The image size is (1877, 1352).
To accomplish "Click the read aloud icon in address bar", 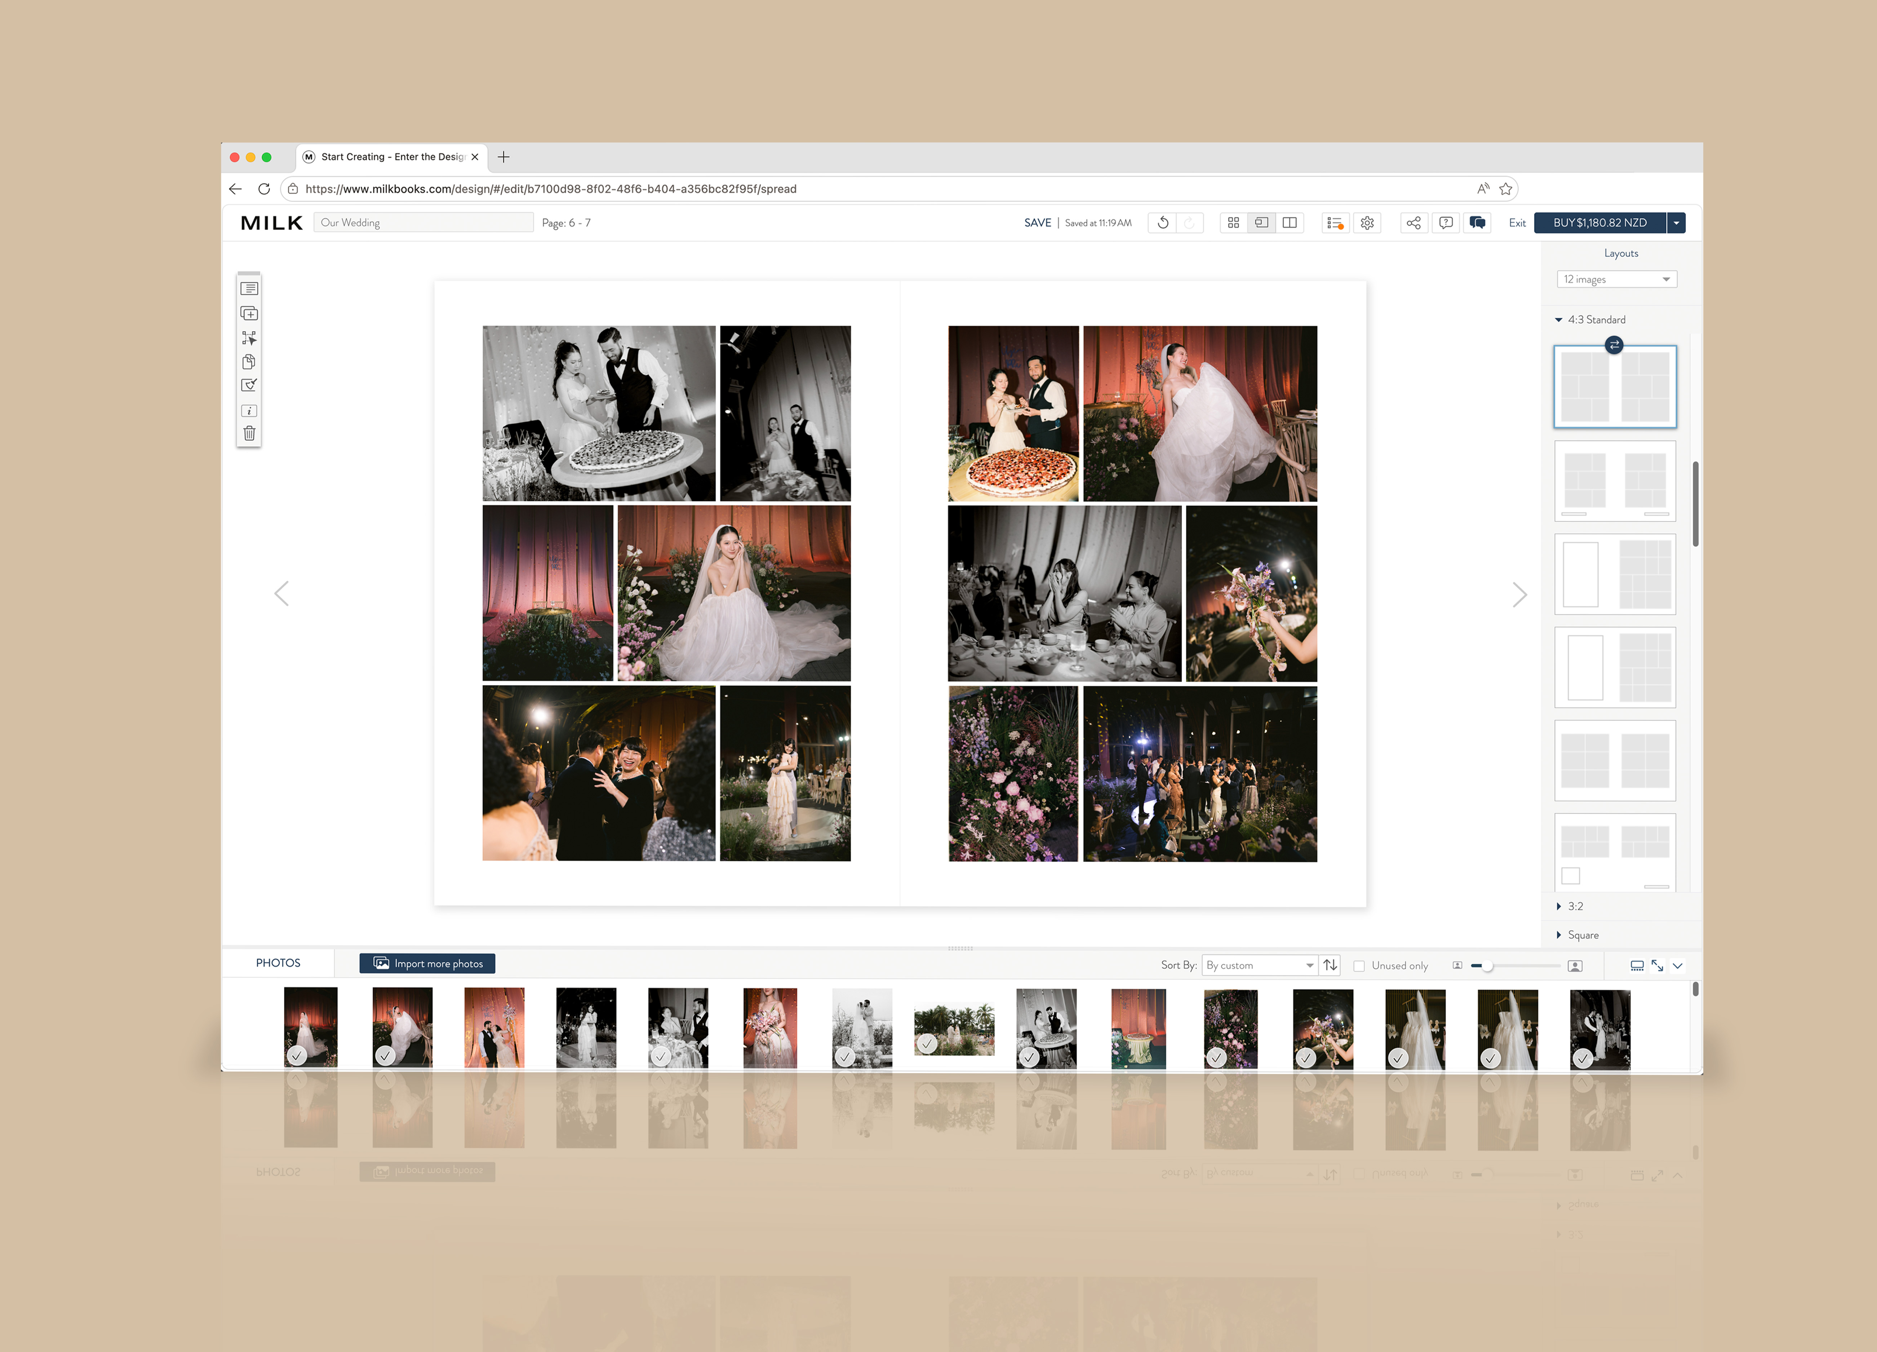I will pos(1483,189).
